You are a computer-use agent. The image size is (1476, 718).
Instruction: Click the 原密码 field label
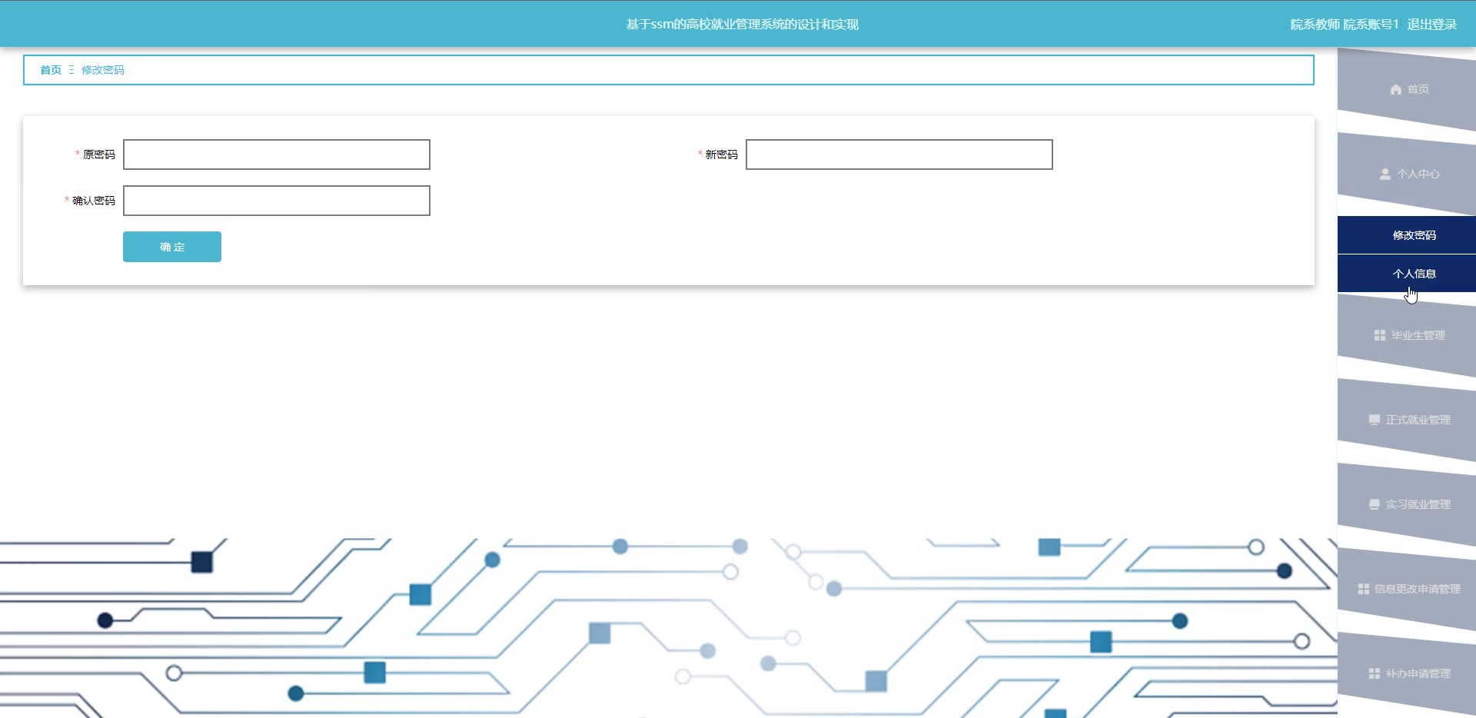pos(99,155)
